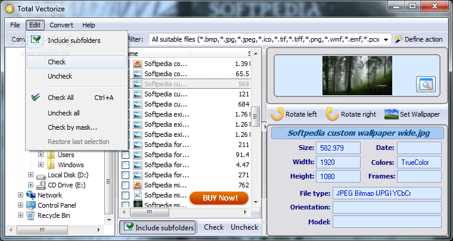Screen dimensions: 453x241
Task: Choose Uncheck from the Edit menu
Action: tap(76, 76)
